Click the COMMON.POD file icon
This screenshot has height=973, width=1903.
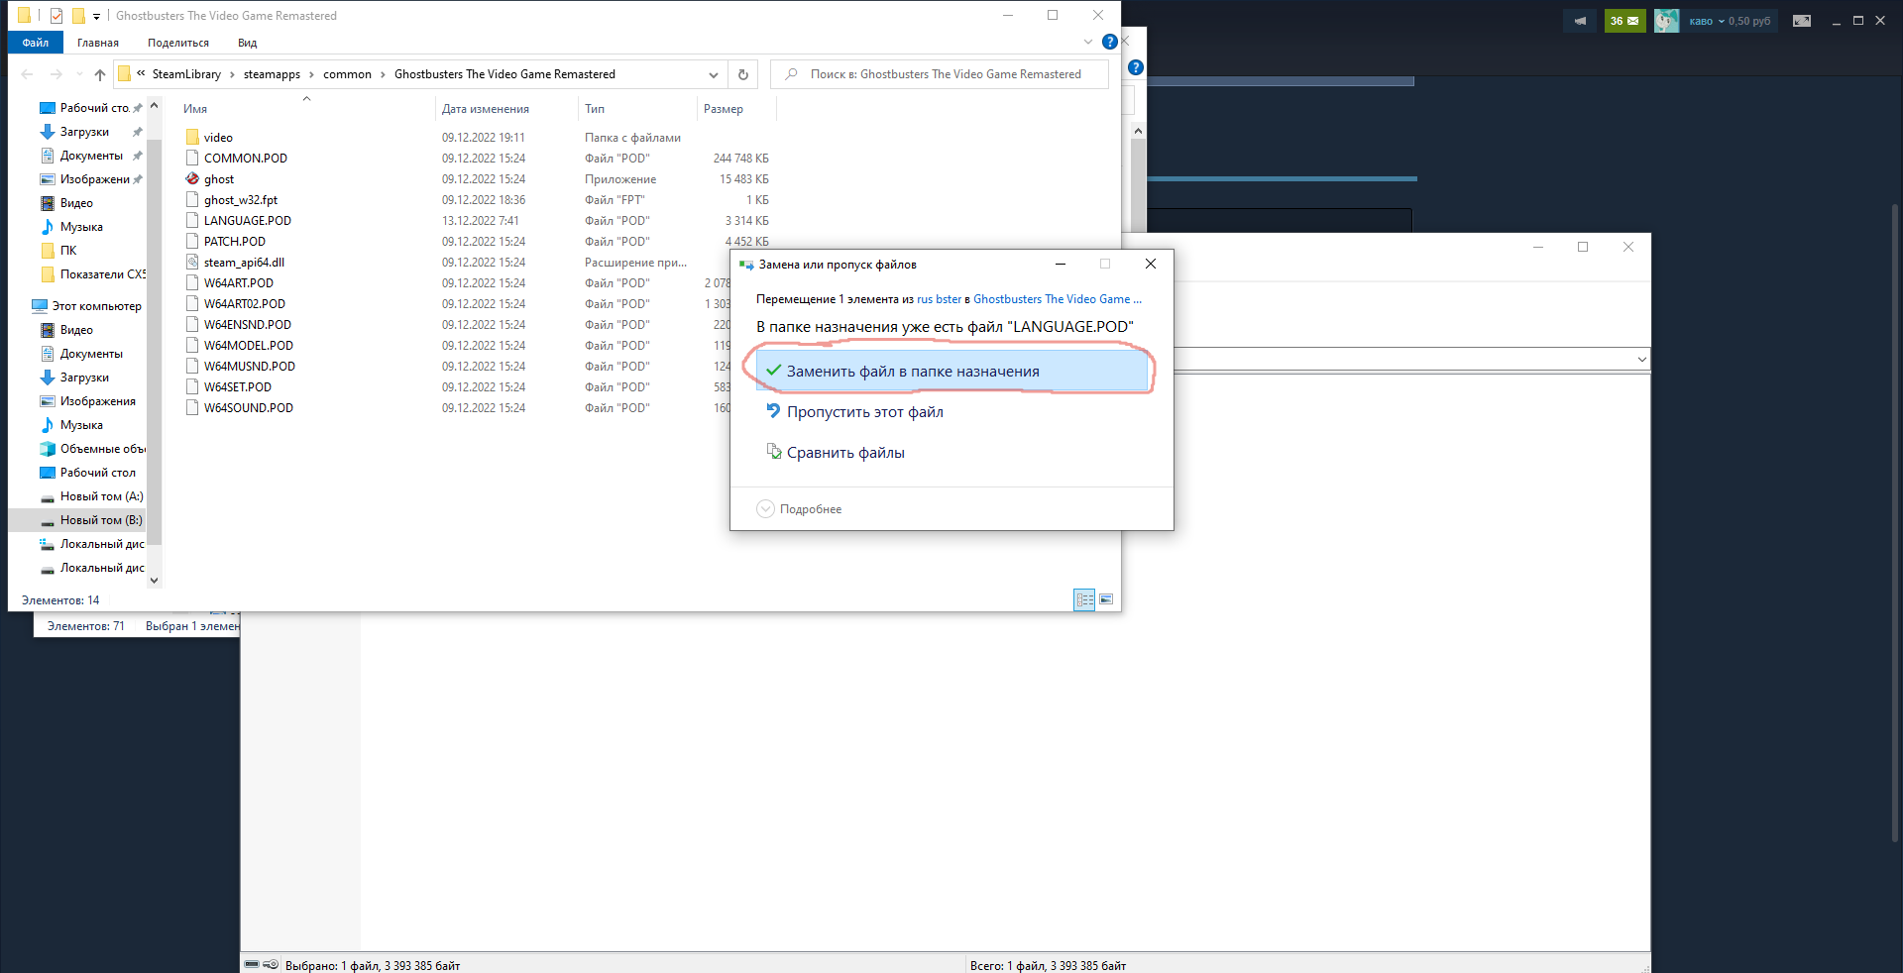click(x=192, y=159)
